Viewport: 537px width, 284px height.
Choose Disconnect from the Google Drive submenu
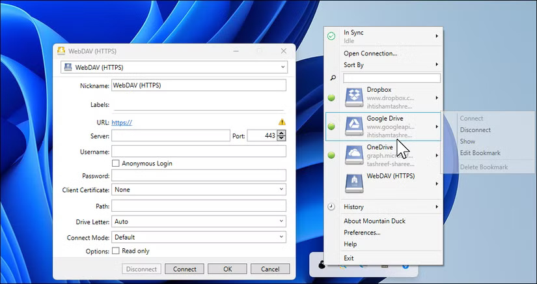coord(475,130)
